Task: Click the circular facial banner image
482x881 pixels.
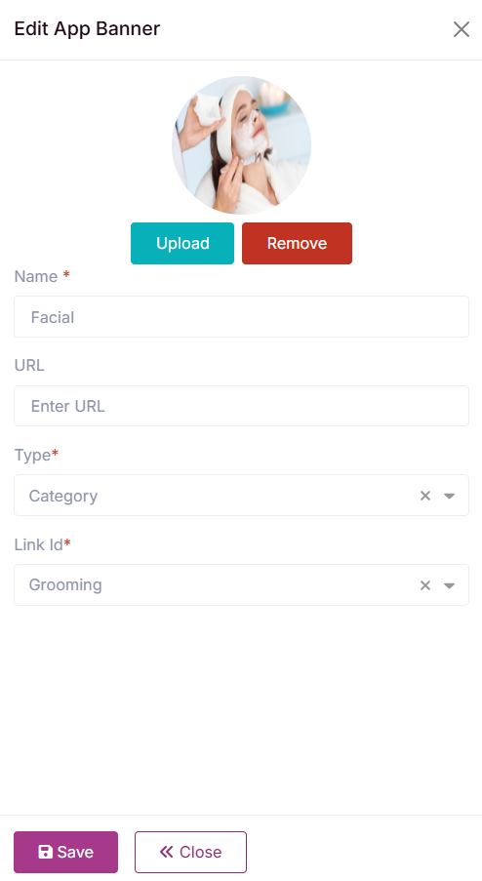Action: (242, 145)
